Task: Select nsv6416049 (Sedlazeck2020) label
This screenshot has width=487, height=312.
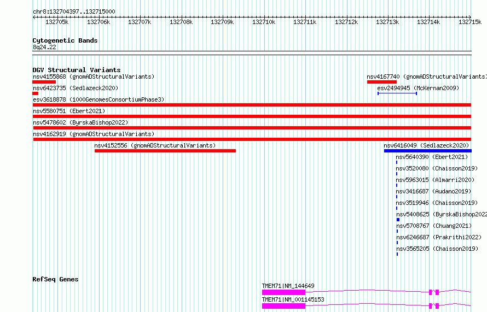Action: click(x=426, y=145)
